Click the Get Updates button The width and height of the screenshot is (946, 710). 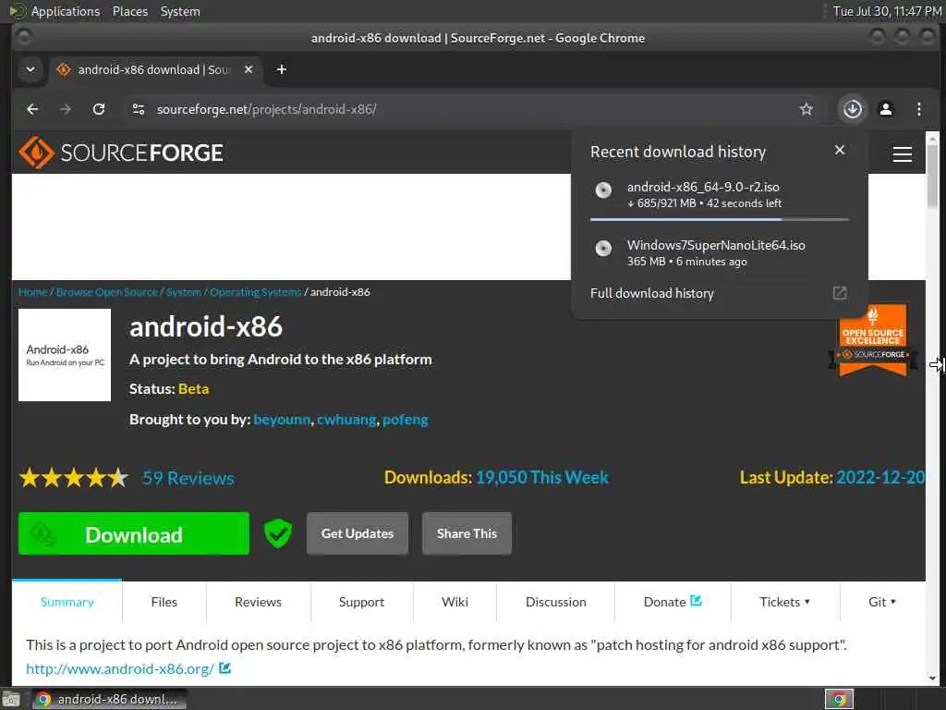358,533
